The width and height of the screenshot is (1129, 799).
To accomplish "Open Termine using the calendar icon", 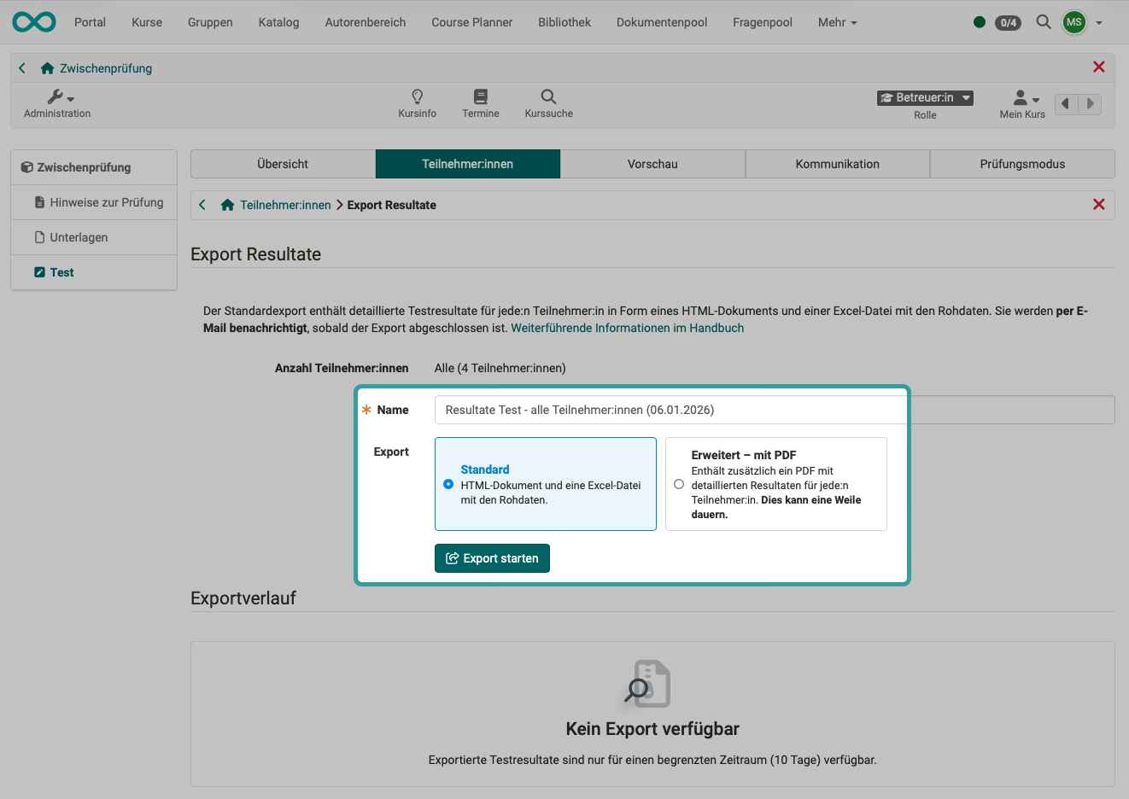I will (x=481, y=96).
